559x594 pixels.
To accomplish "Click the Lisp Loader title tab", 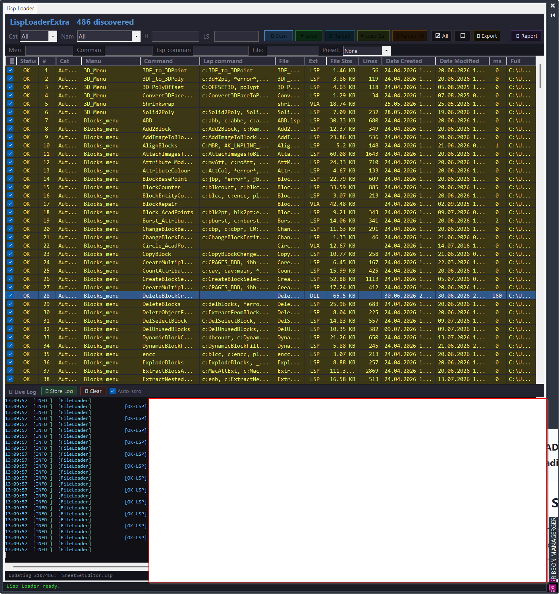I will pyautogui.click(x=20, y=8).
